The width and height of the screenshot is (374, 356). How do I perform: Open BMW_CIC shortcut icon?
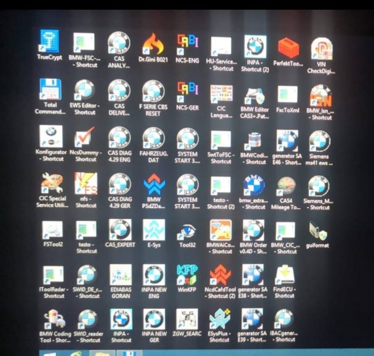pos(285,232)
